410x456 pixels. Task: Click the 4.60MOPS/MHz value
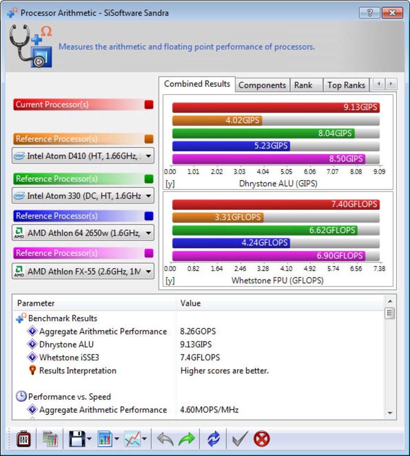(209, 410)
